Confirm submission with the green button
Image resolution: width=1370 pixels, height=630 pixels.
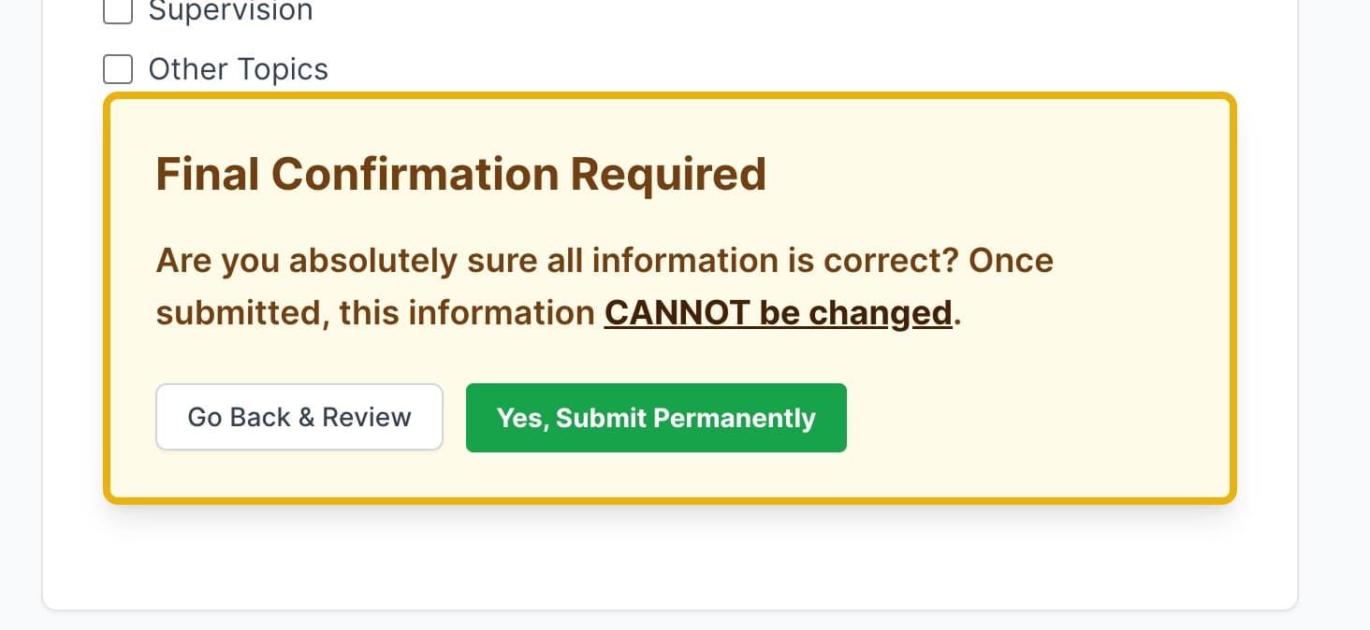(655, 418)
